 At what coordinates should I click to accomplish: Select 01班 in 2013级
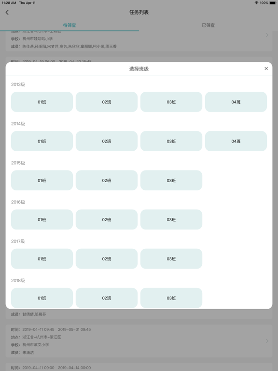click(42, 102)
